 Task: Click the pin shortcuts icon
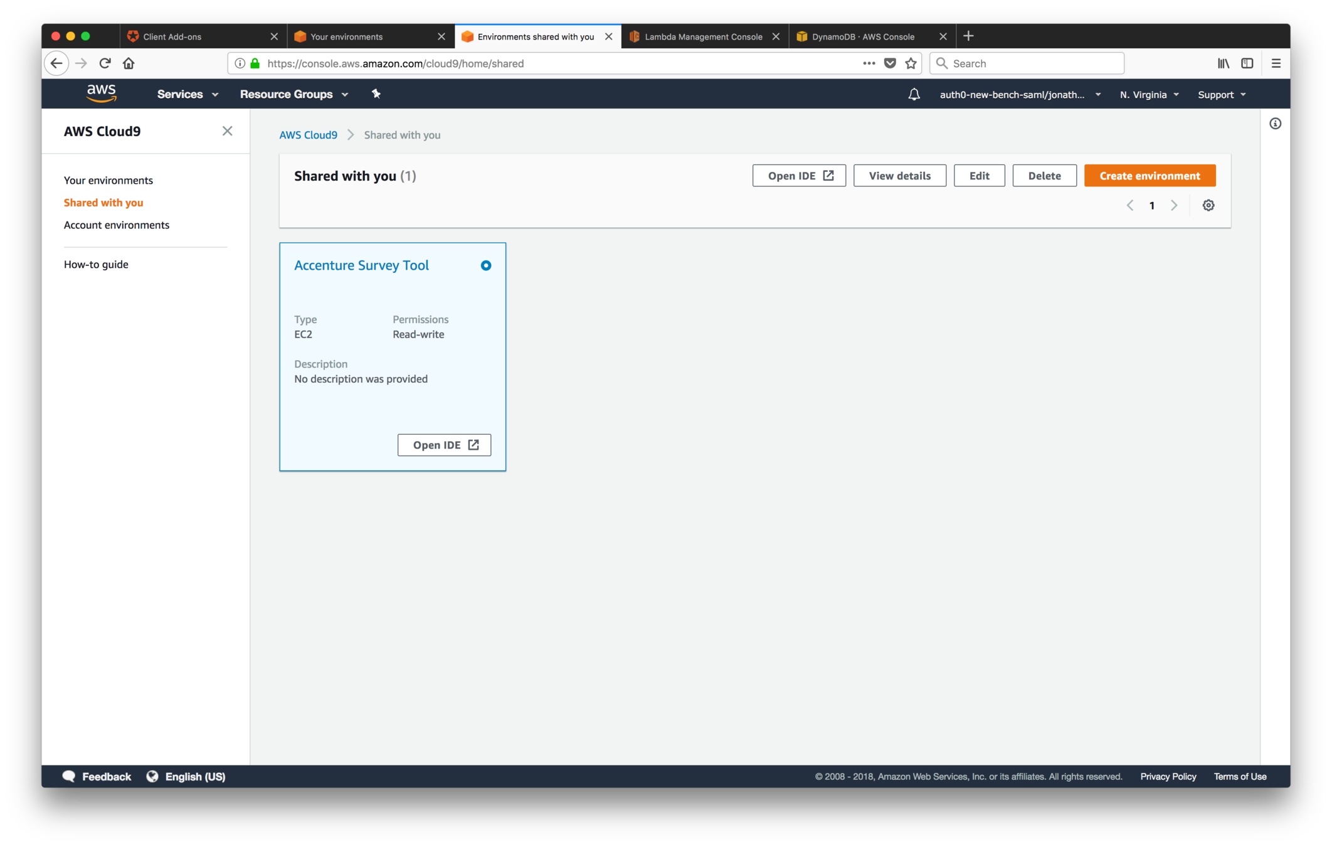(376, 94)
